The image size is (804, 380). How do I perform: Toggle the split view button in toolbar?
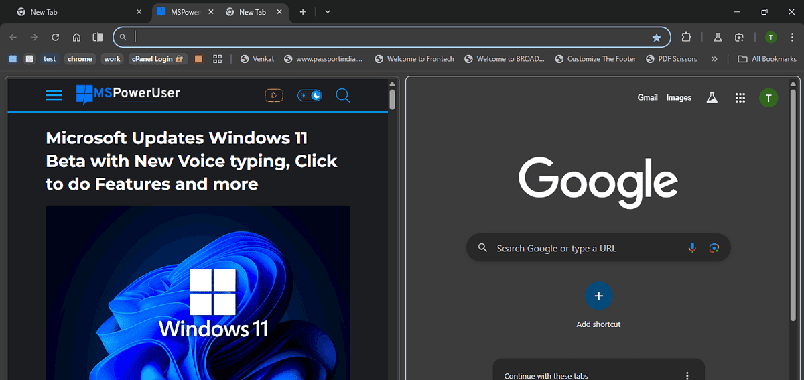pos(98,38)
